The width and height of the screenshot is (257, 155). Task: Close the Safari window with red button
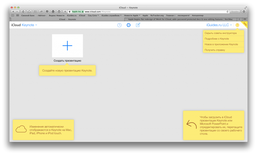12,8
